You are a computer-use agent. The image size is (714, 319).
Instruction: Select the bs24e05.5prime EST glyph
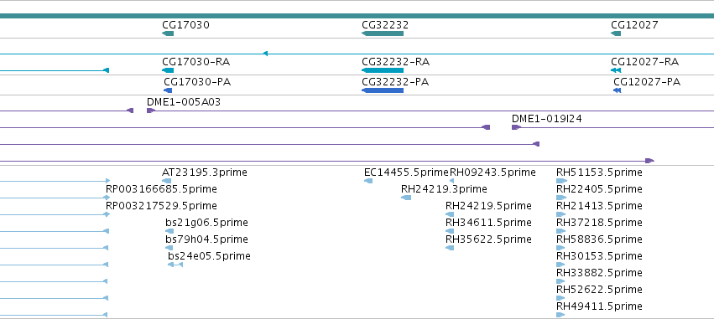[175, 265]
